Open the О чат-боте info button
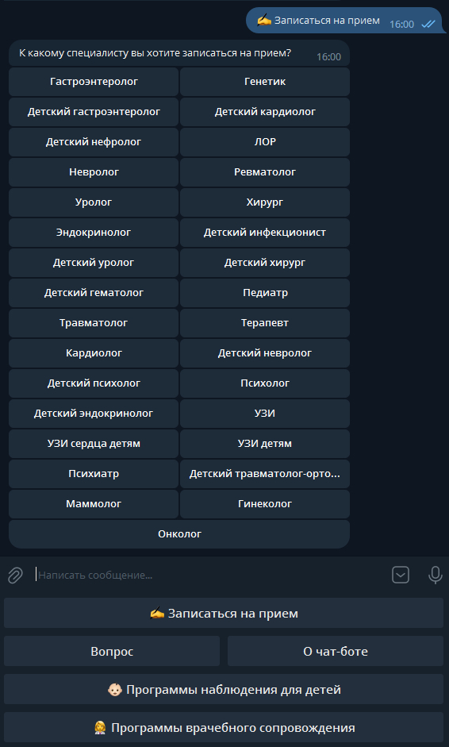This screenshot has width=449, height=747. tap(336, 651)
